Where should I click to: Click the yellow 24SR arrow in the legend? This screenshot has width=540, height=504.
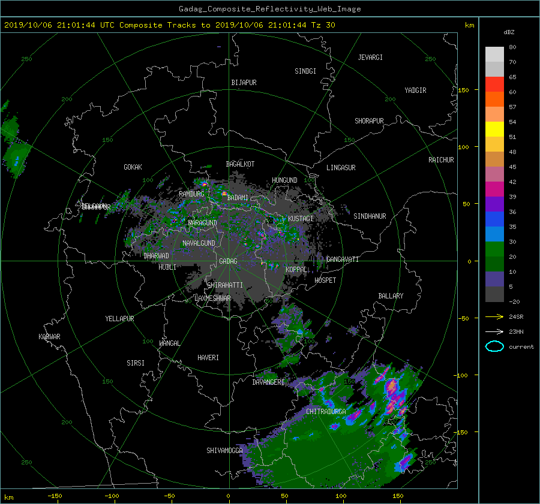(494, 316)
